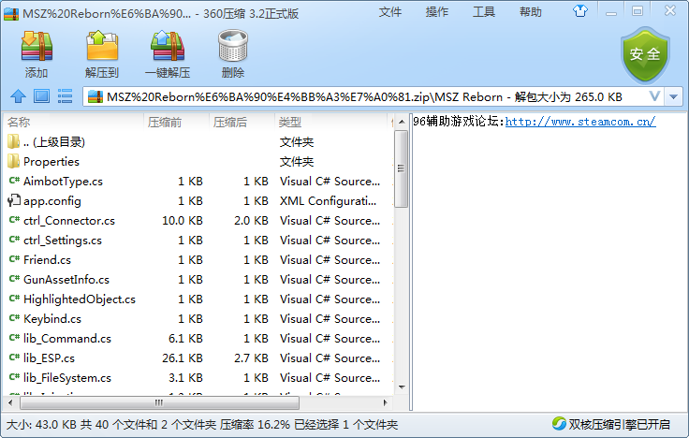Open the 工具 (Tools) menu
The height and width of the screenshot is (438, 689).
484,12
